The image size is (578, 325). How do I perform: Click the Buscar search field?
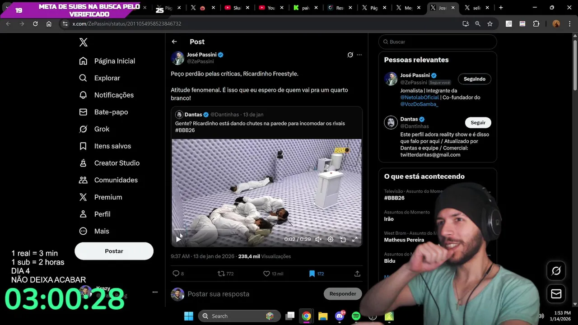click(x=438, y=42)
